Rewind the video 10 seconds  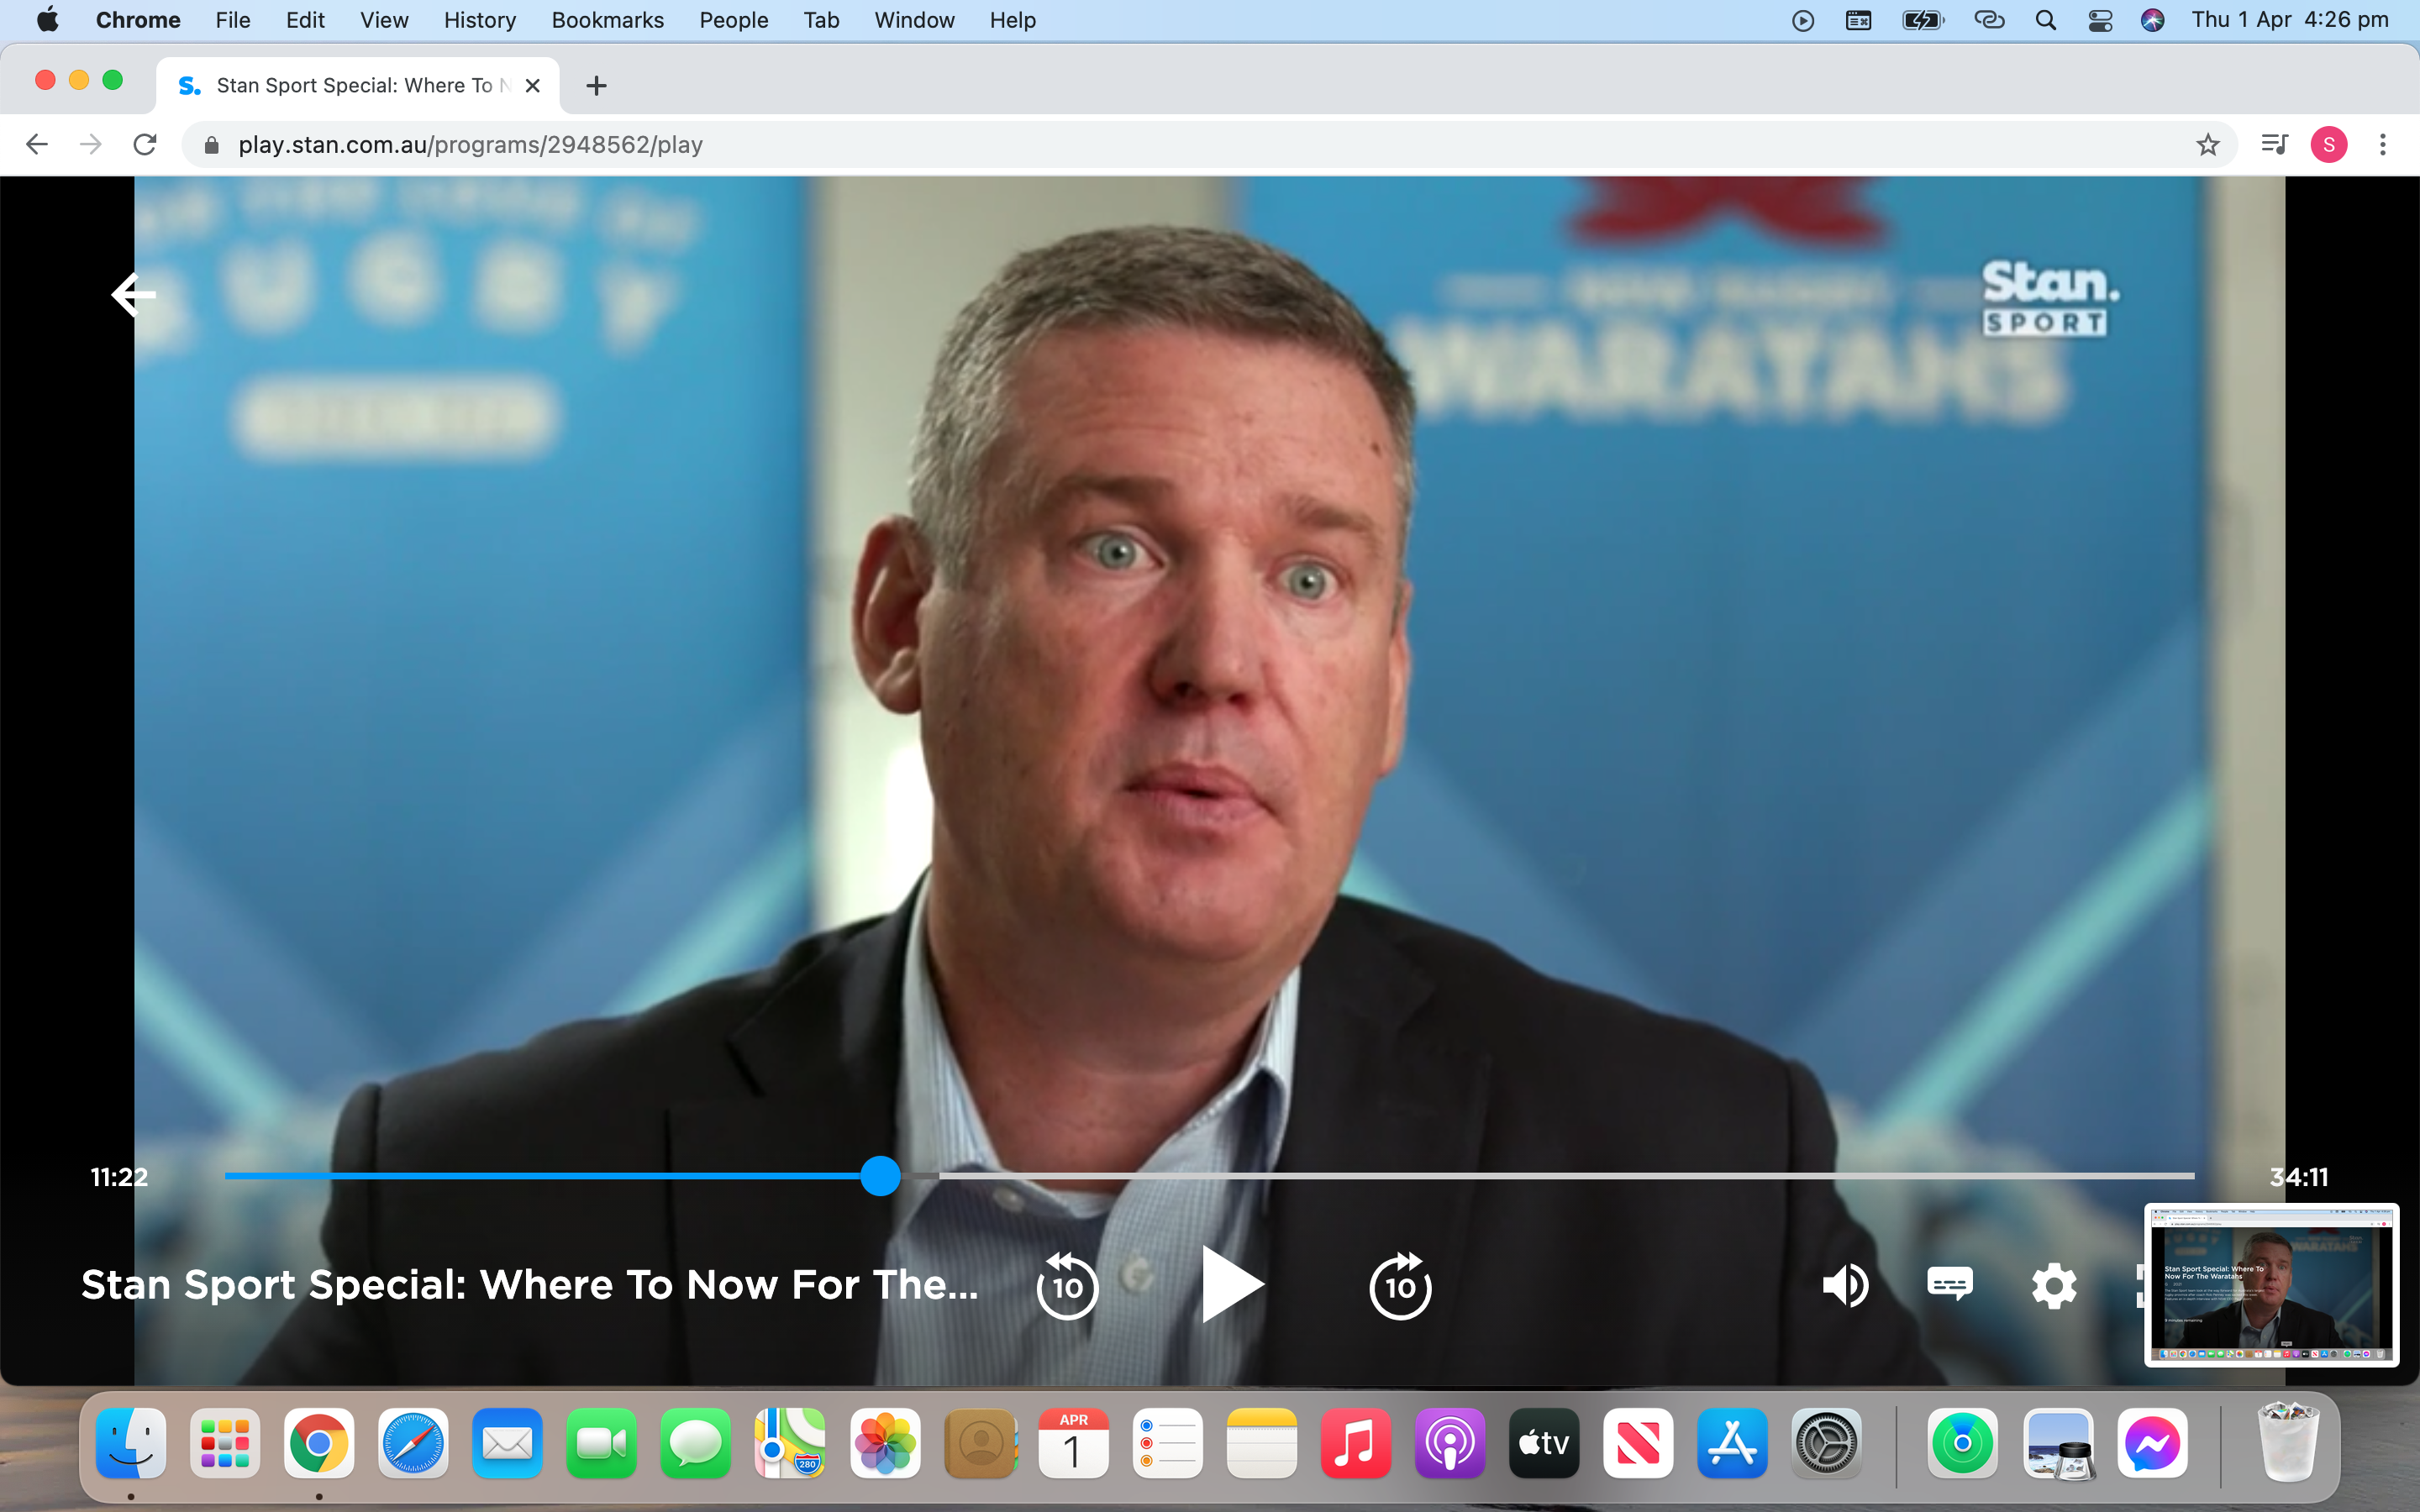point(1067,1285)
